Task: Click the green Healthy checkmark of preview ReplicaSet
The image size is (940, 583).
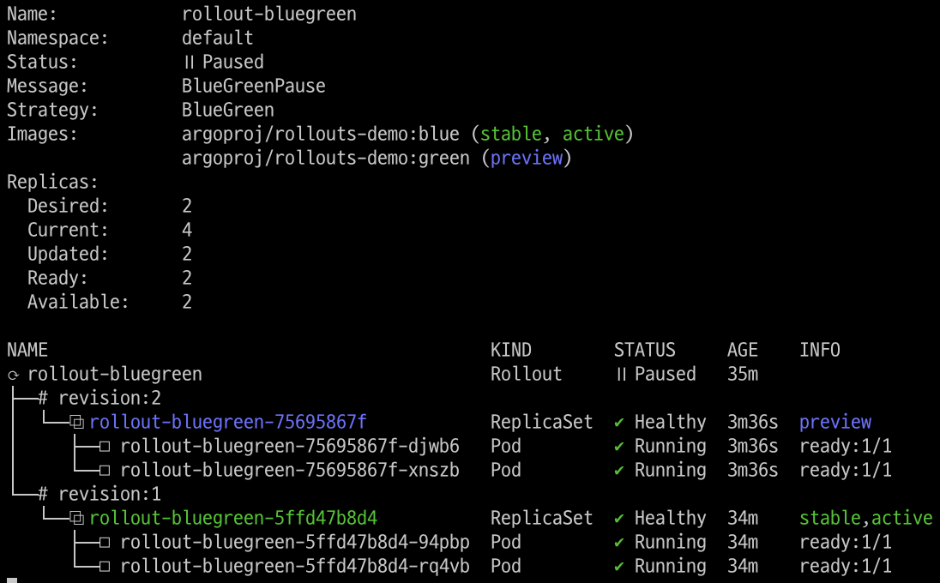Action: 619,423
